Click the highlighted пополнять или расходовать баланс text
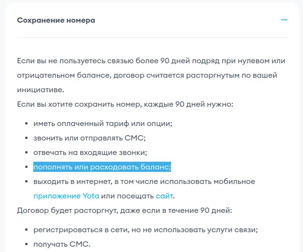Viewport: 303px width, 252px height. coord(102,167)
